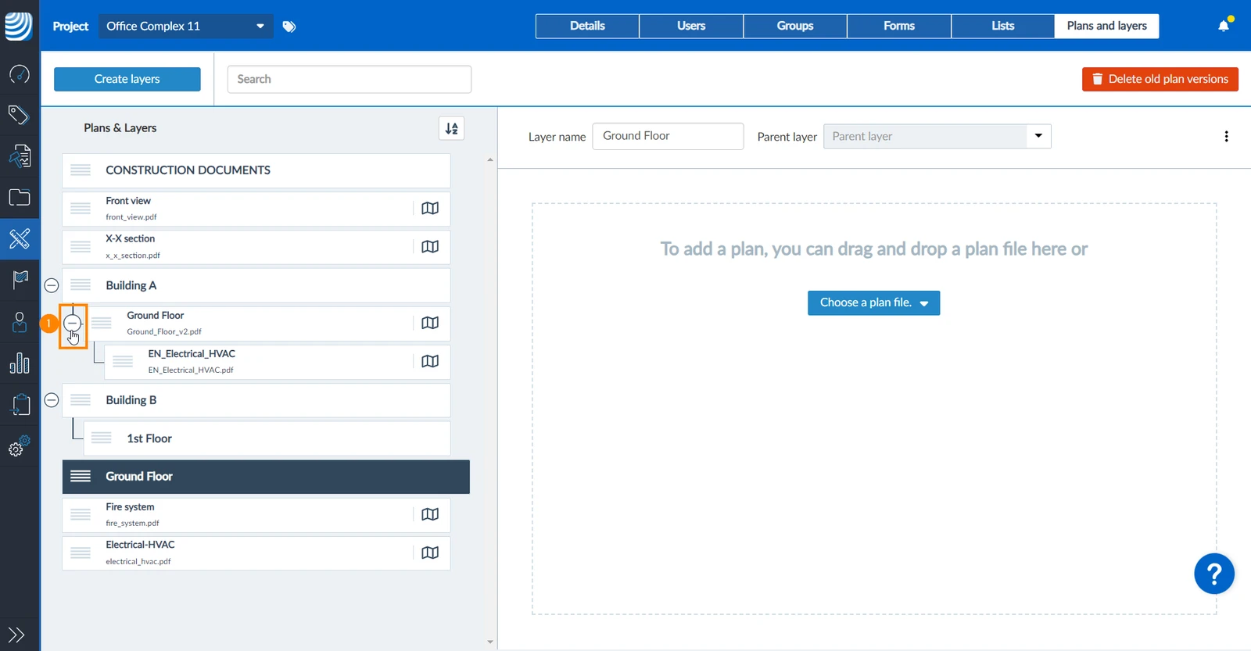Open the Office Complex 11 project dropdown
This screenshot has width=1251, height=651.
(185, 27)
